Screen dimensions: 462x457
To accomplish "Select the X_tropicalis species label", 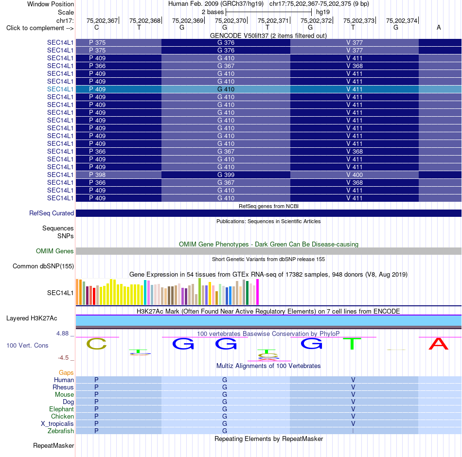I will 57,423.
